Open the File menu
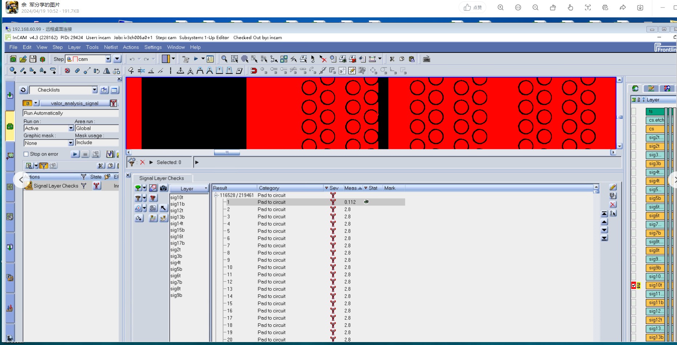Image resolution: width=677 pixels, height=345 pixels. tap(13, 47)
